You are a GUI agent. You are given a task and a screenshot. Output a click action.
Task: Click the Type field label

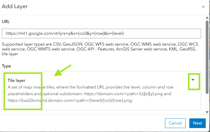coord(6,66)
